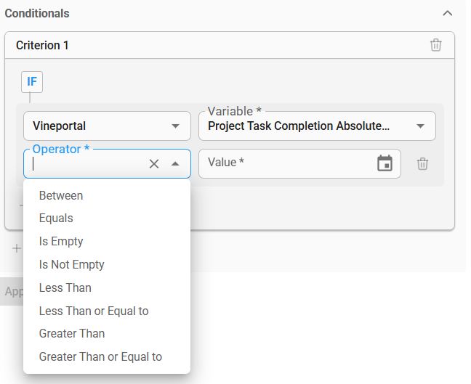Remove the condition row using trash icon
This screenshot has height=384, width=471.
(x=422, y=164)
